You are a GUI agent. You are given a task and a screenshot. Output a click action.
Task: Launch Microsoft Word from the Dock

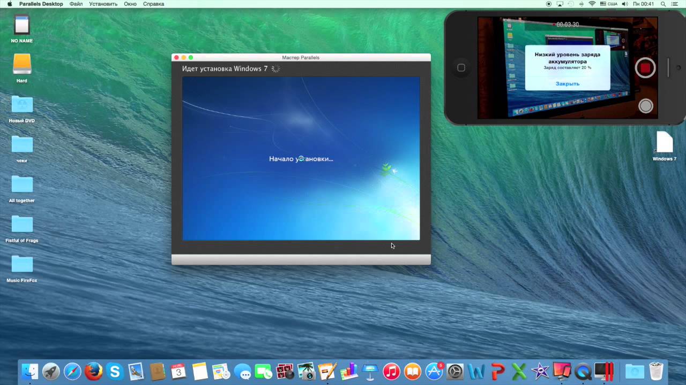tap(476, 371)
